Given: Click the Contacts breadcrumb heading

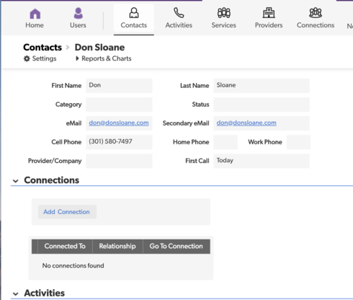Looking at the screenshot, I should click(43, 48).
